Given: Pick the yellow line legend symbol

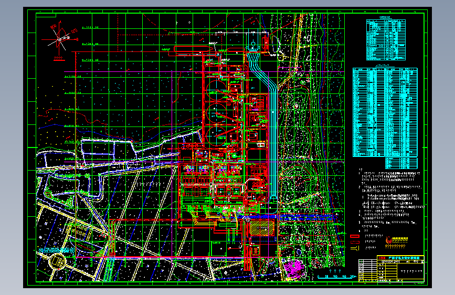Looking at the screenshot, I should pyautogui.click(x=355, y=248).
